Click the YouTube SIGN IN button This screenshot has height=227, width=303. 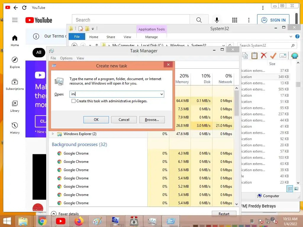[x=273, y=20]
